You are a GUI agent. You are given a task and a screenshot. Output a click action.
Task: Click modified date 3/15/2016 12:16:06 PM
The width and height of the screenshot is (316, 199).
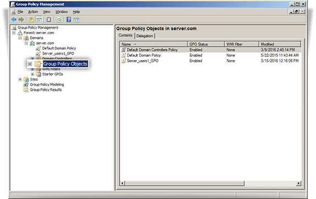pos(280,61)
